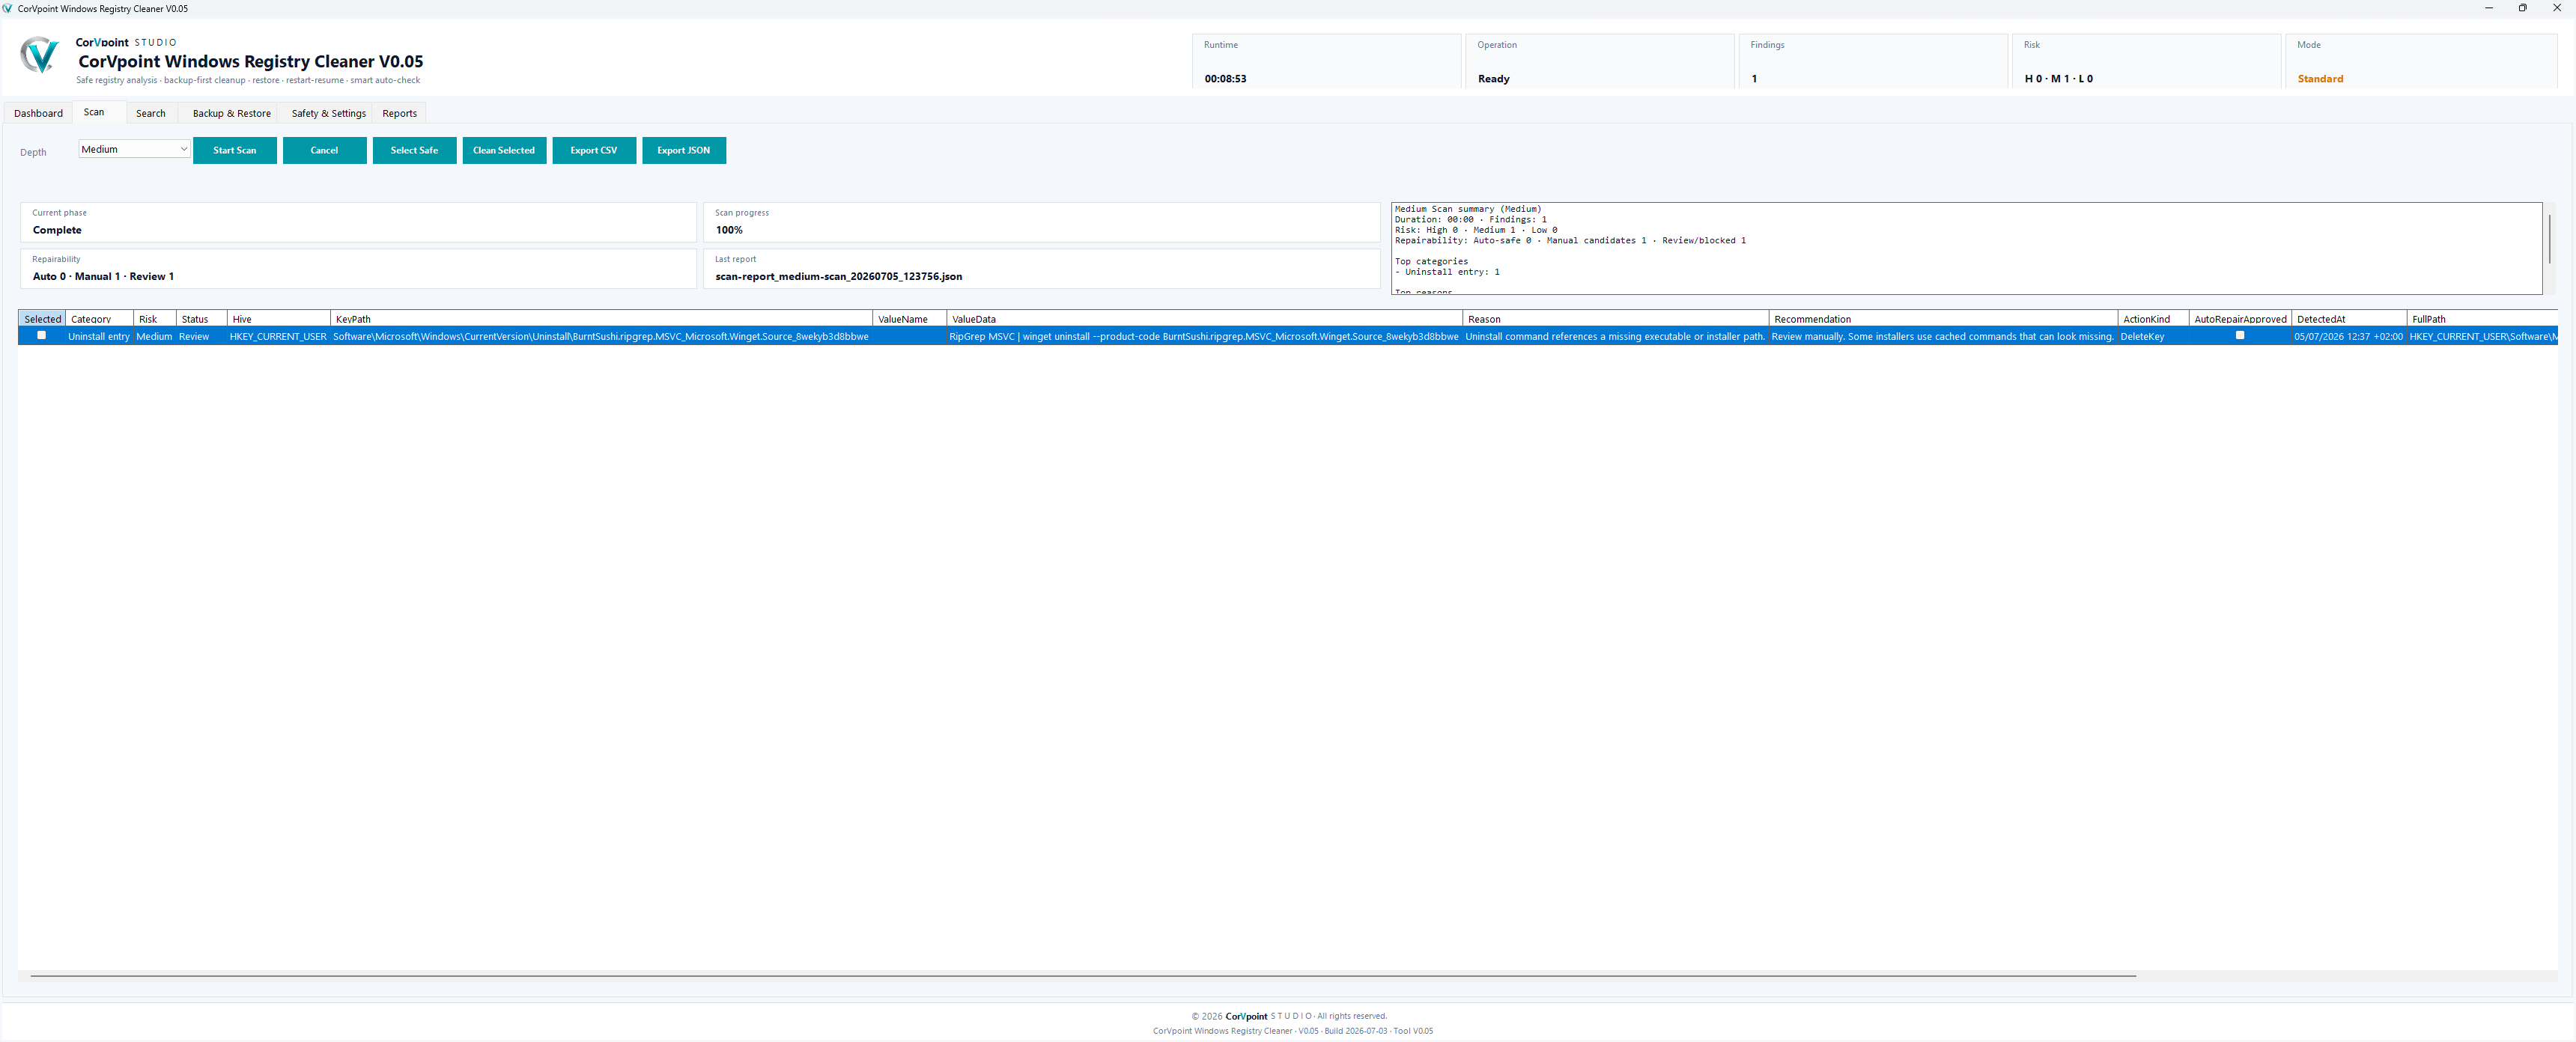Click the '100%' scan progress value
The height and width of the screenshot is (1042, 2576).
[729, 230]
